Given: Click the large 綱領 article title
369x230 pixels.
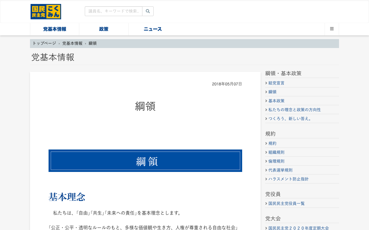Looking at the screenshot, I should (x=145, y=106).
